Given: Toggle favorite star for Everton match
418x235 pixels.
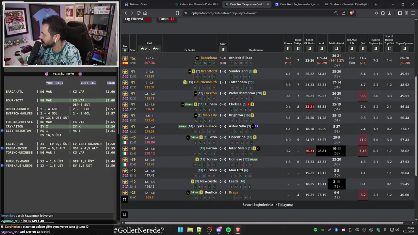Looking at the screenshot, I should click(125, 94).
